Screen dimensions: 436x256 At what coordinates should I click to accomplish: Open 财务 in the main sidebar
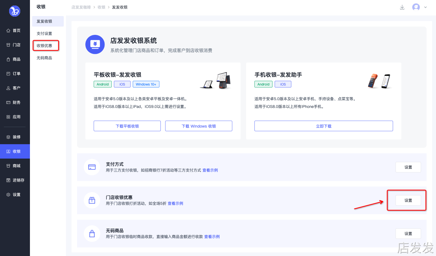point(15,102)
